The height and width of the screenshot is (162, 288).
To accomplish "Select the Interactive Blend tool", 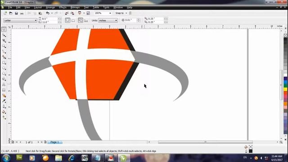I will [x=4, y=95].
